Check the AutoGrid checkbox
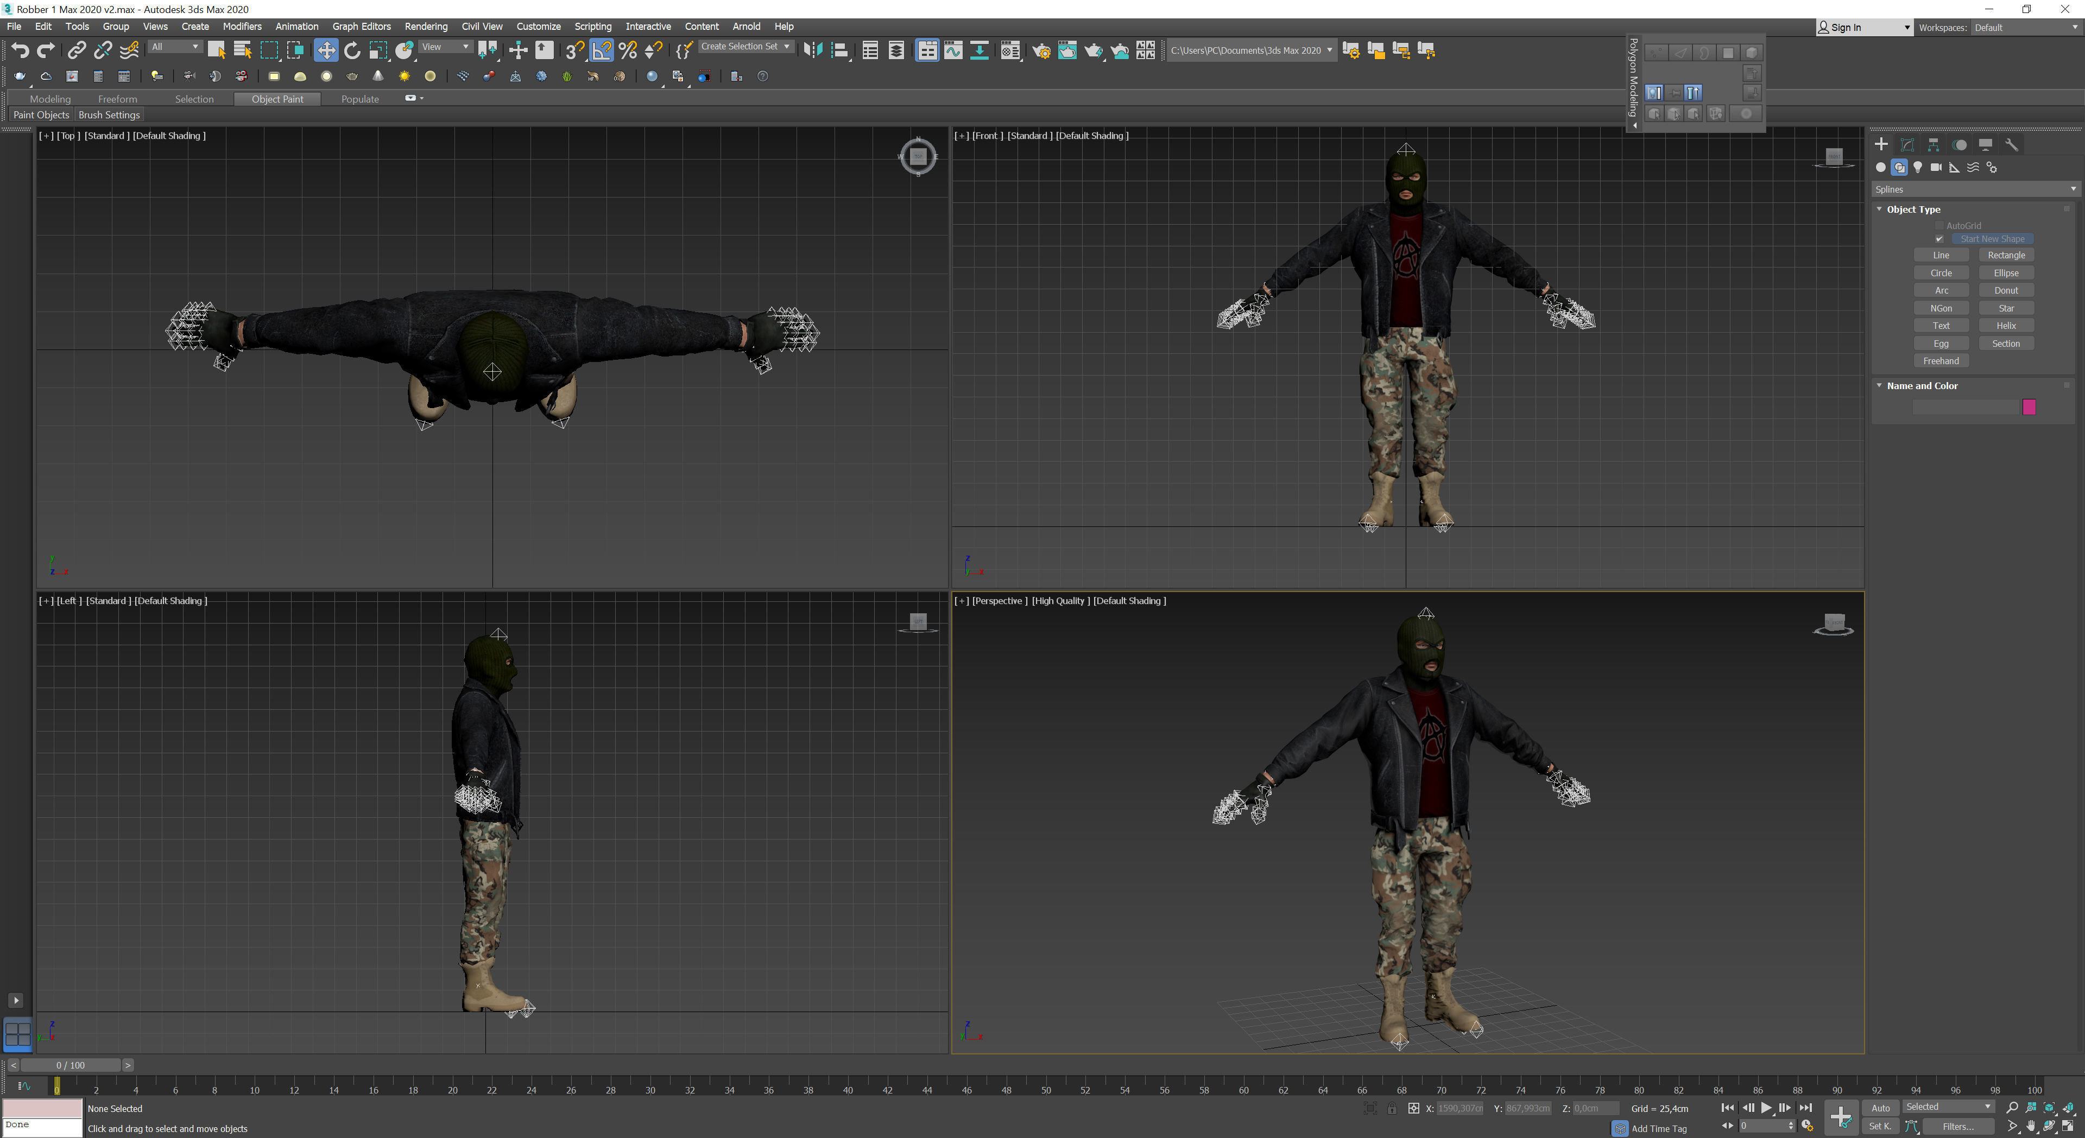Image resolution: width=2085 pixels, height=1138 pixels. pos(1939,226)
